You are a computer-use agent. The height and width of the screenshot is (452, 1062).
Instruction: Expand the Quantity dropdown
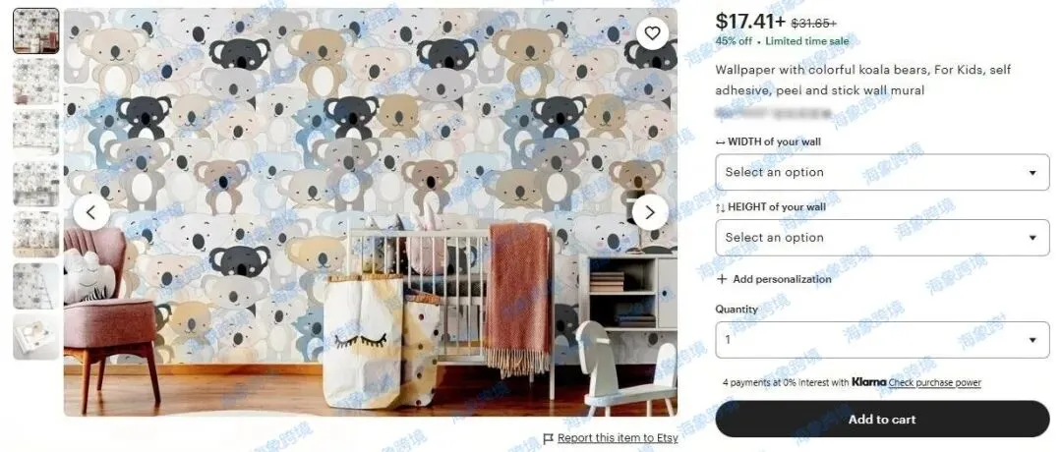(x=882, y=340)
